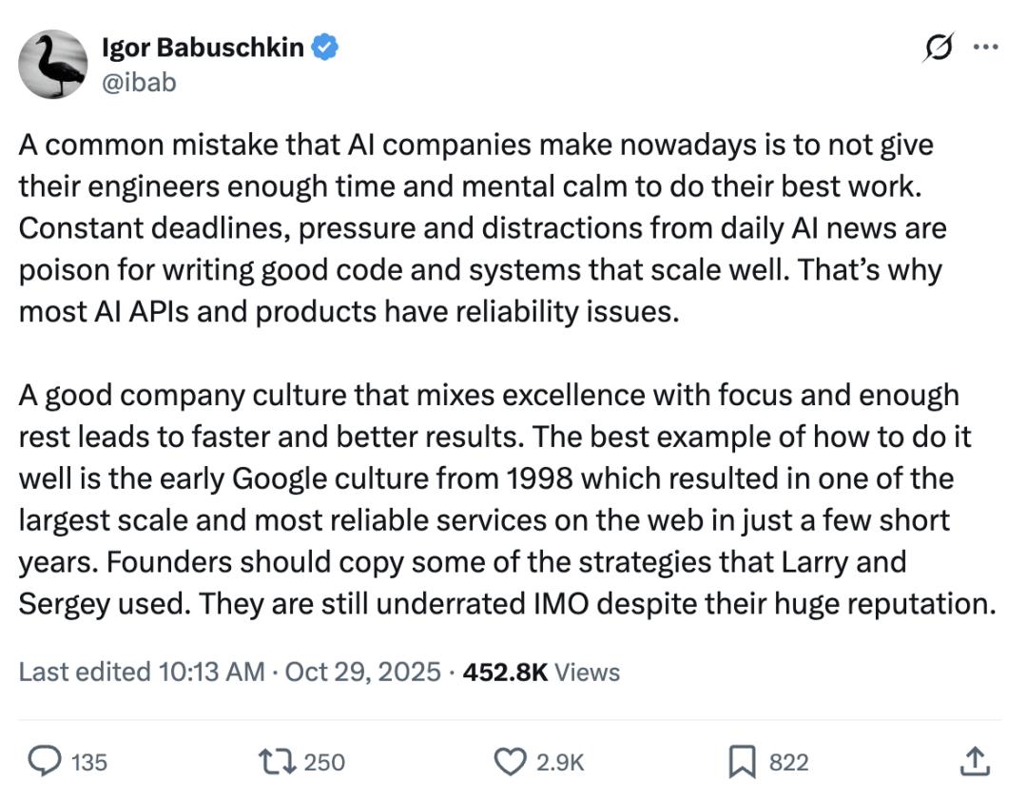Viewport: 1027px width, 800px height.
Task: Open the Igor Babuschkin display name link
Action: pos(202,48)
